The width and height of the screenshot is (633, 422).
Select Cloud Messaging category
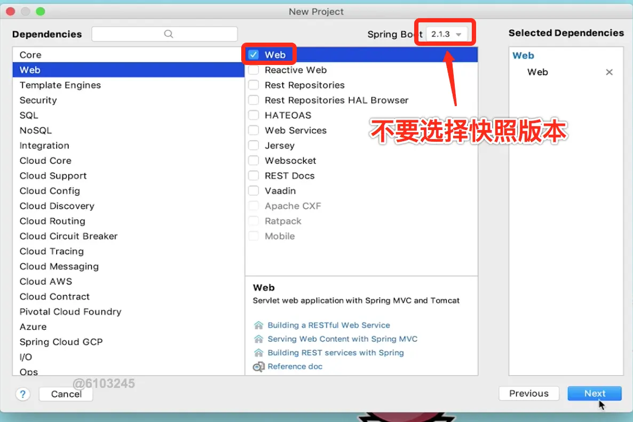pyautogui.click(x=129, y=266)
